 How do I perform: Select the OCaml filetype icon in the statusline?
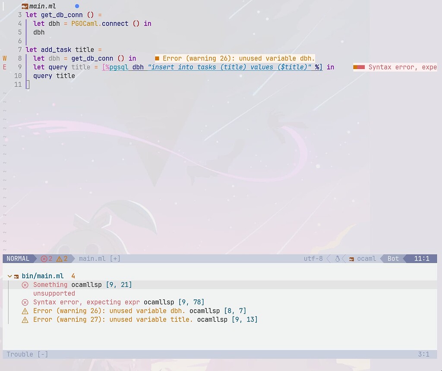tap(353, 258)
